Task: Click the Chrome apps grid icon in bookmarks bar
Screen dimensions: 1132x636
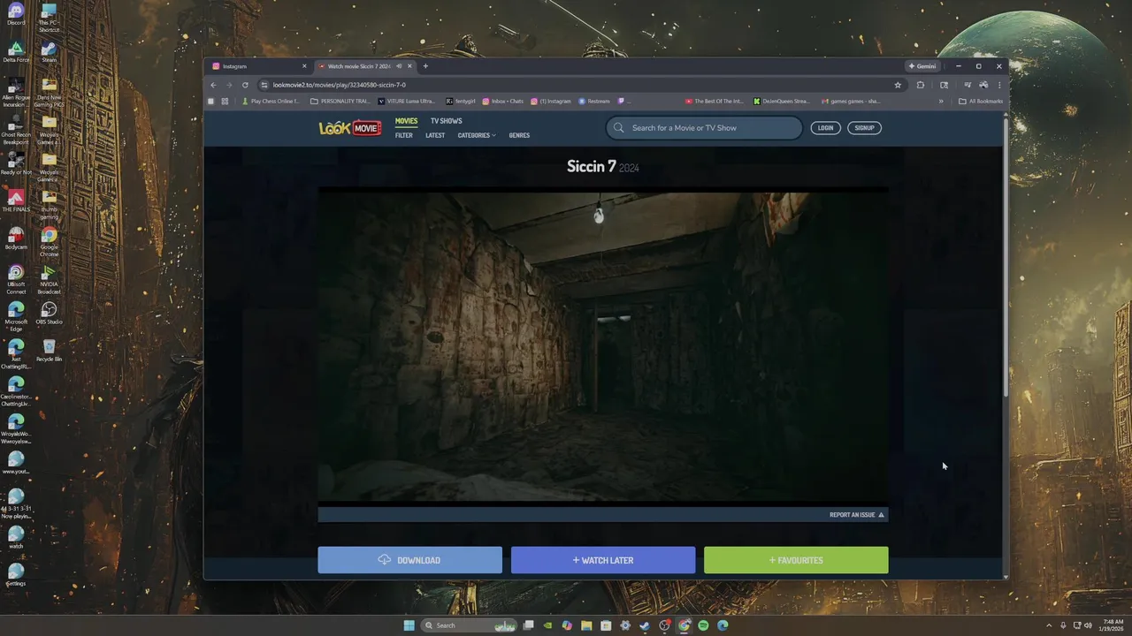Action: click(x=225, y=101)
